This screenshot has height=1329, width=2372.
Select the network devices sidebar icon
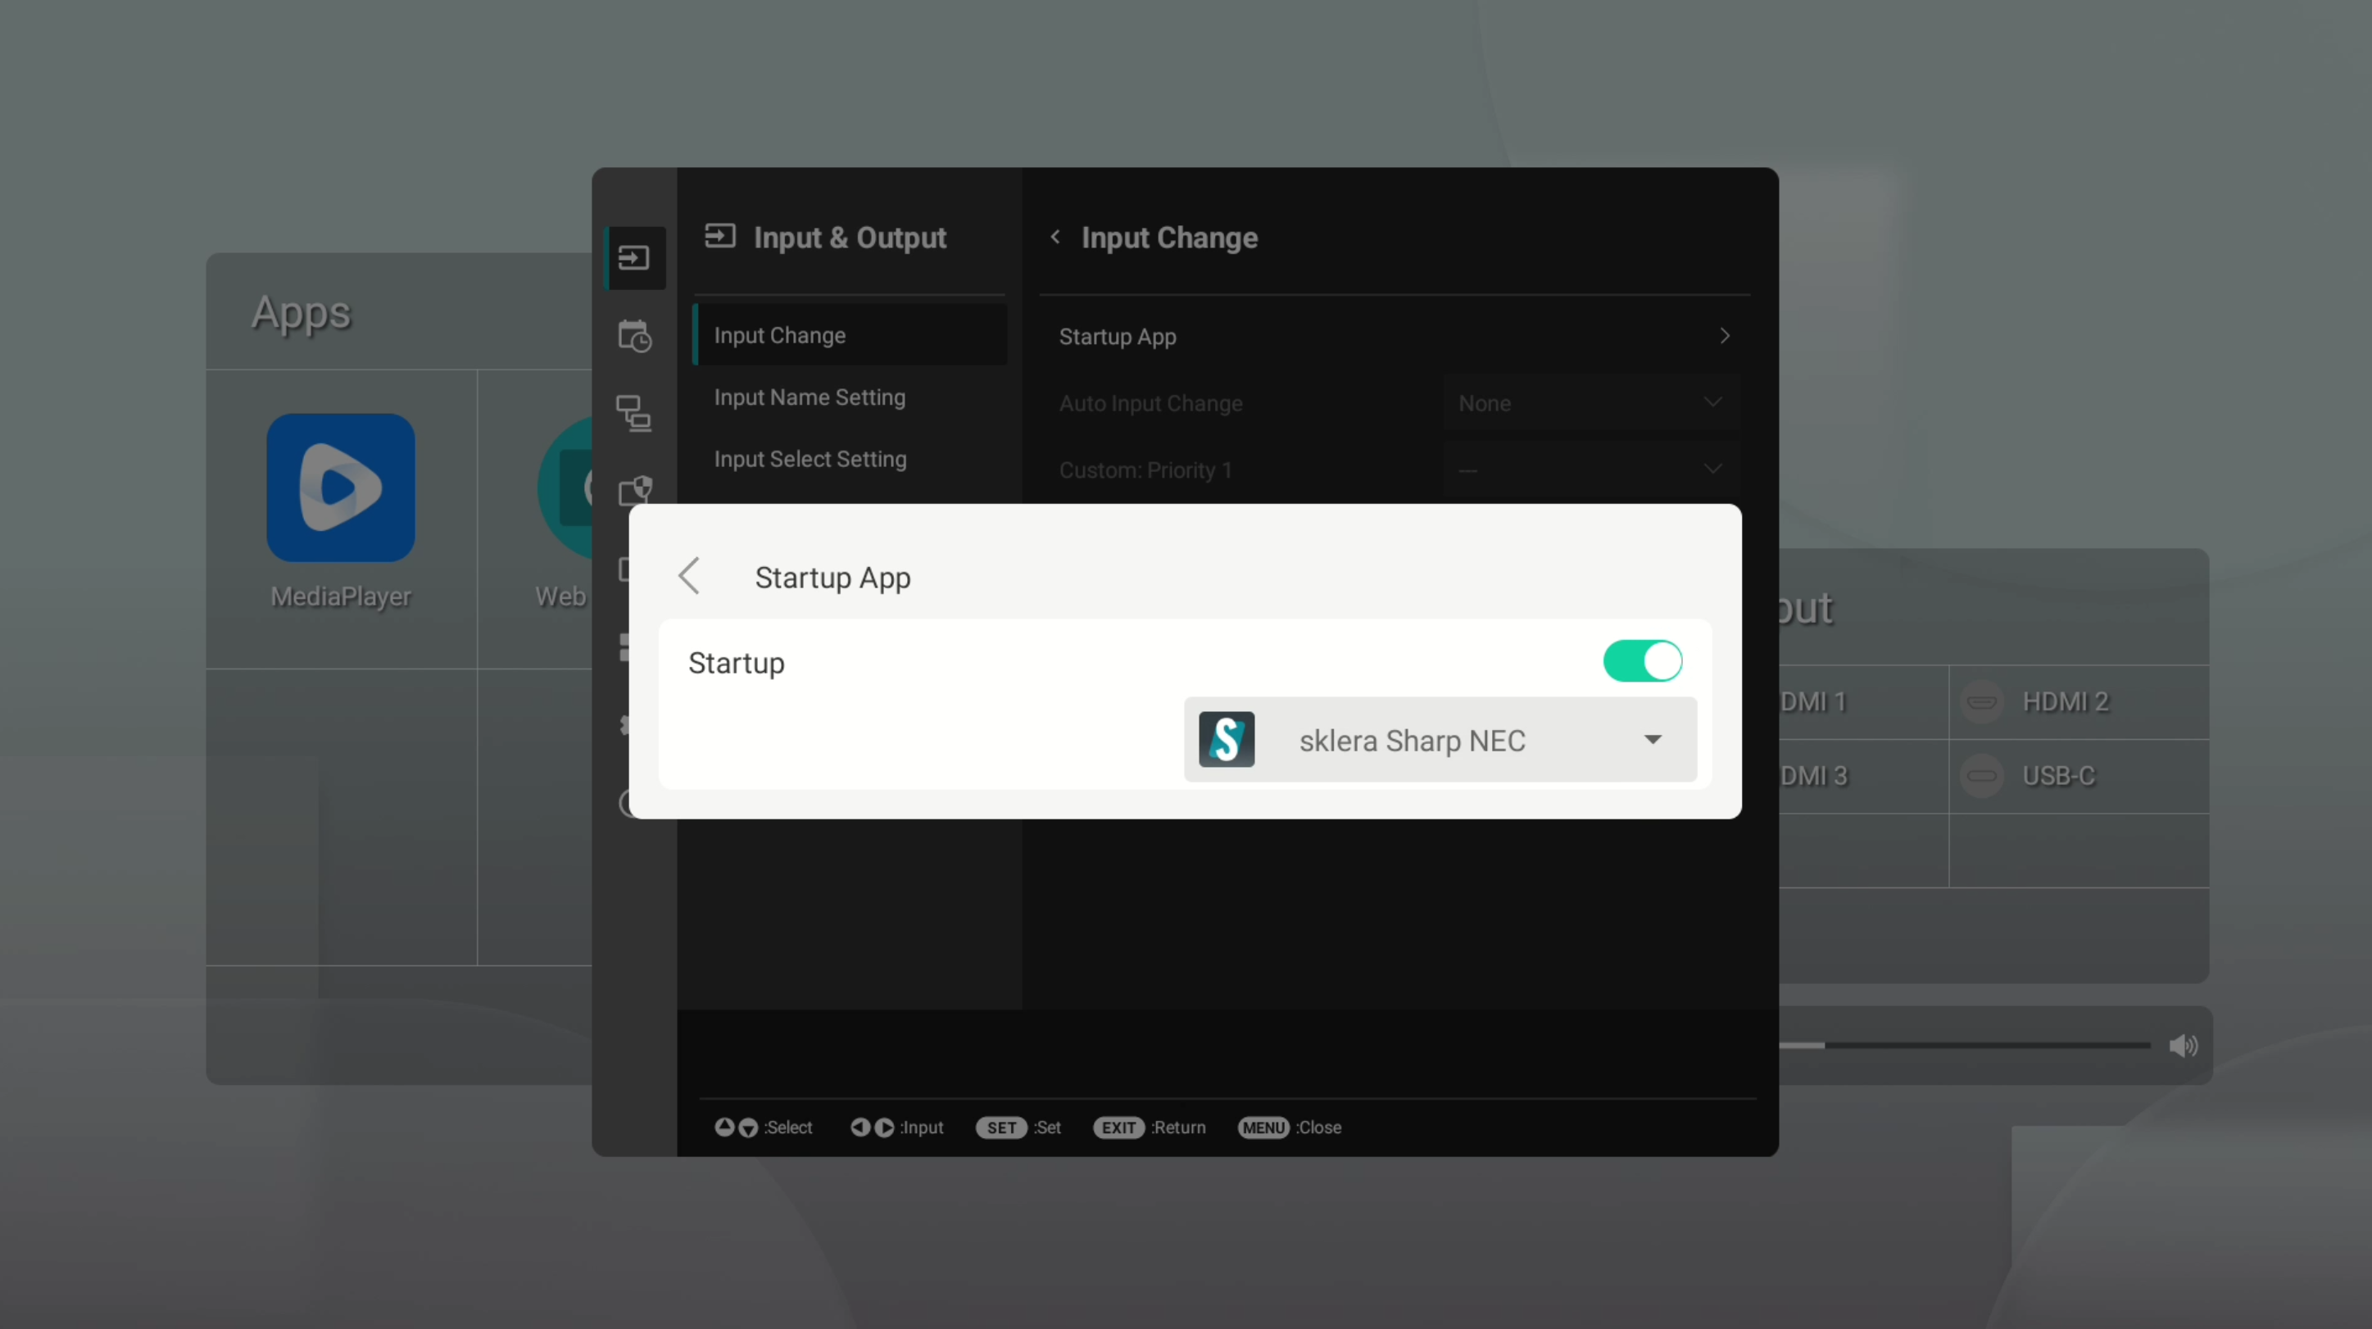(x=633, y=413)
